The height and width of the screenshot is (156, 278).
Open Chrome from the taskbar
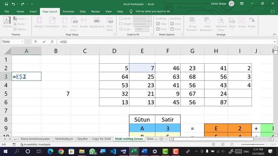pyautogui.click(x=61, y=152)
